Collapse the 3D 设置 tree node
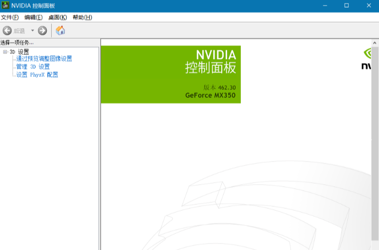 [x=5, y=52]
